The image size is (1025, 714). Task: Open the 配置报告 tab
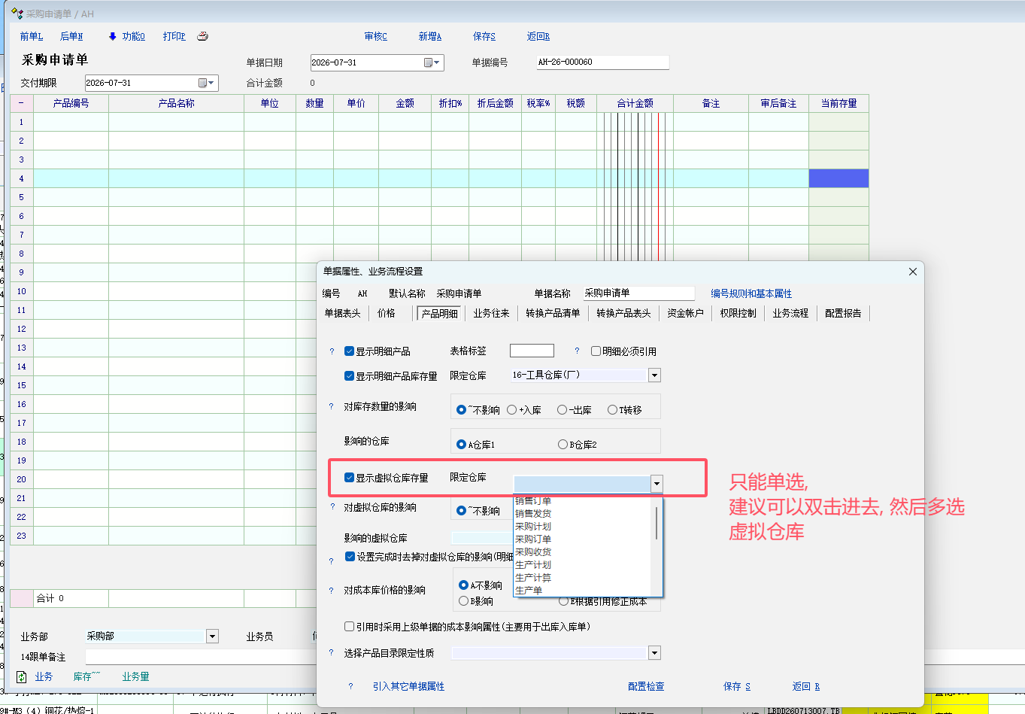[x=844, y=313]
